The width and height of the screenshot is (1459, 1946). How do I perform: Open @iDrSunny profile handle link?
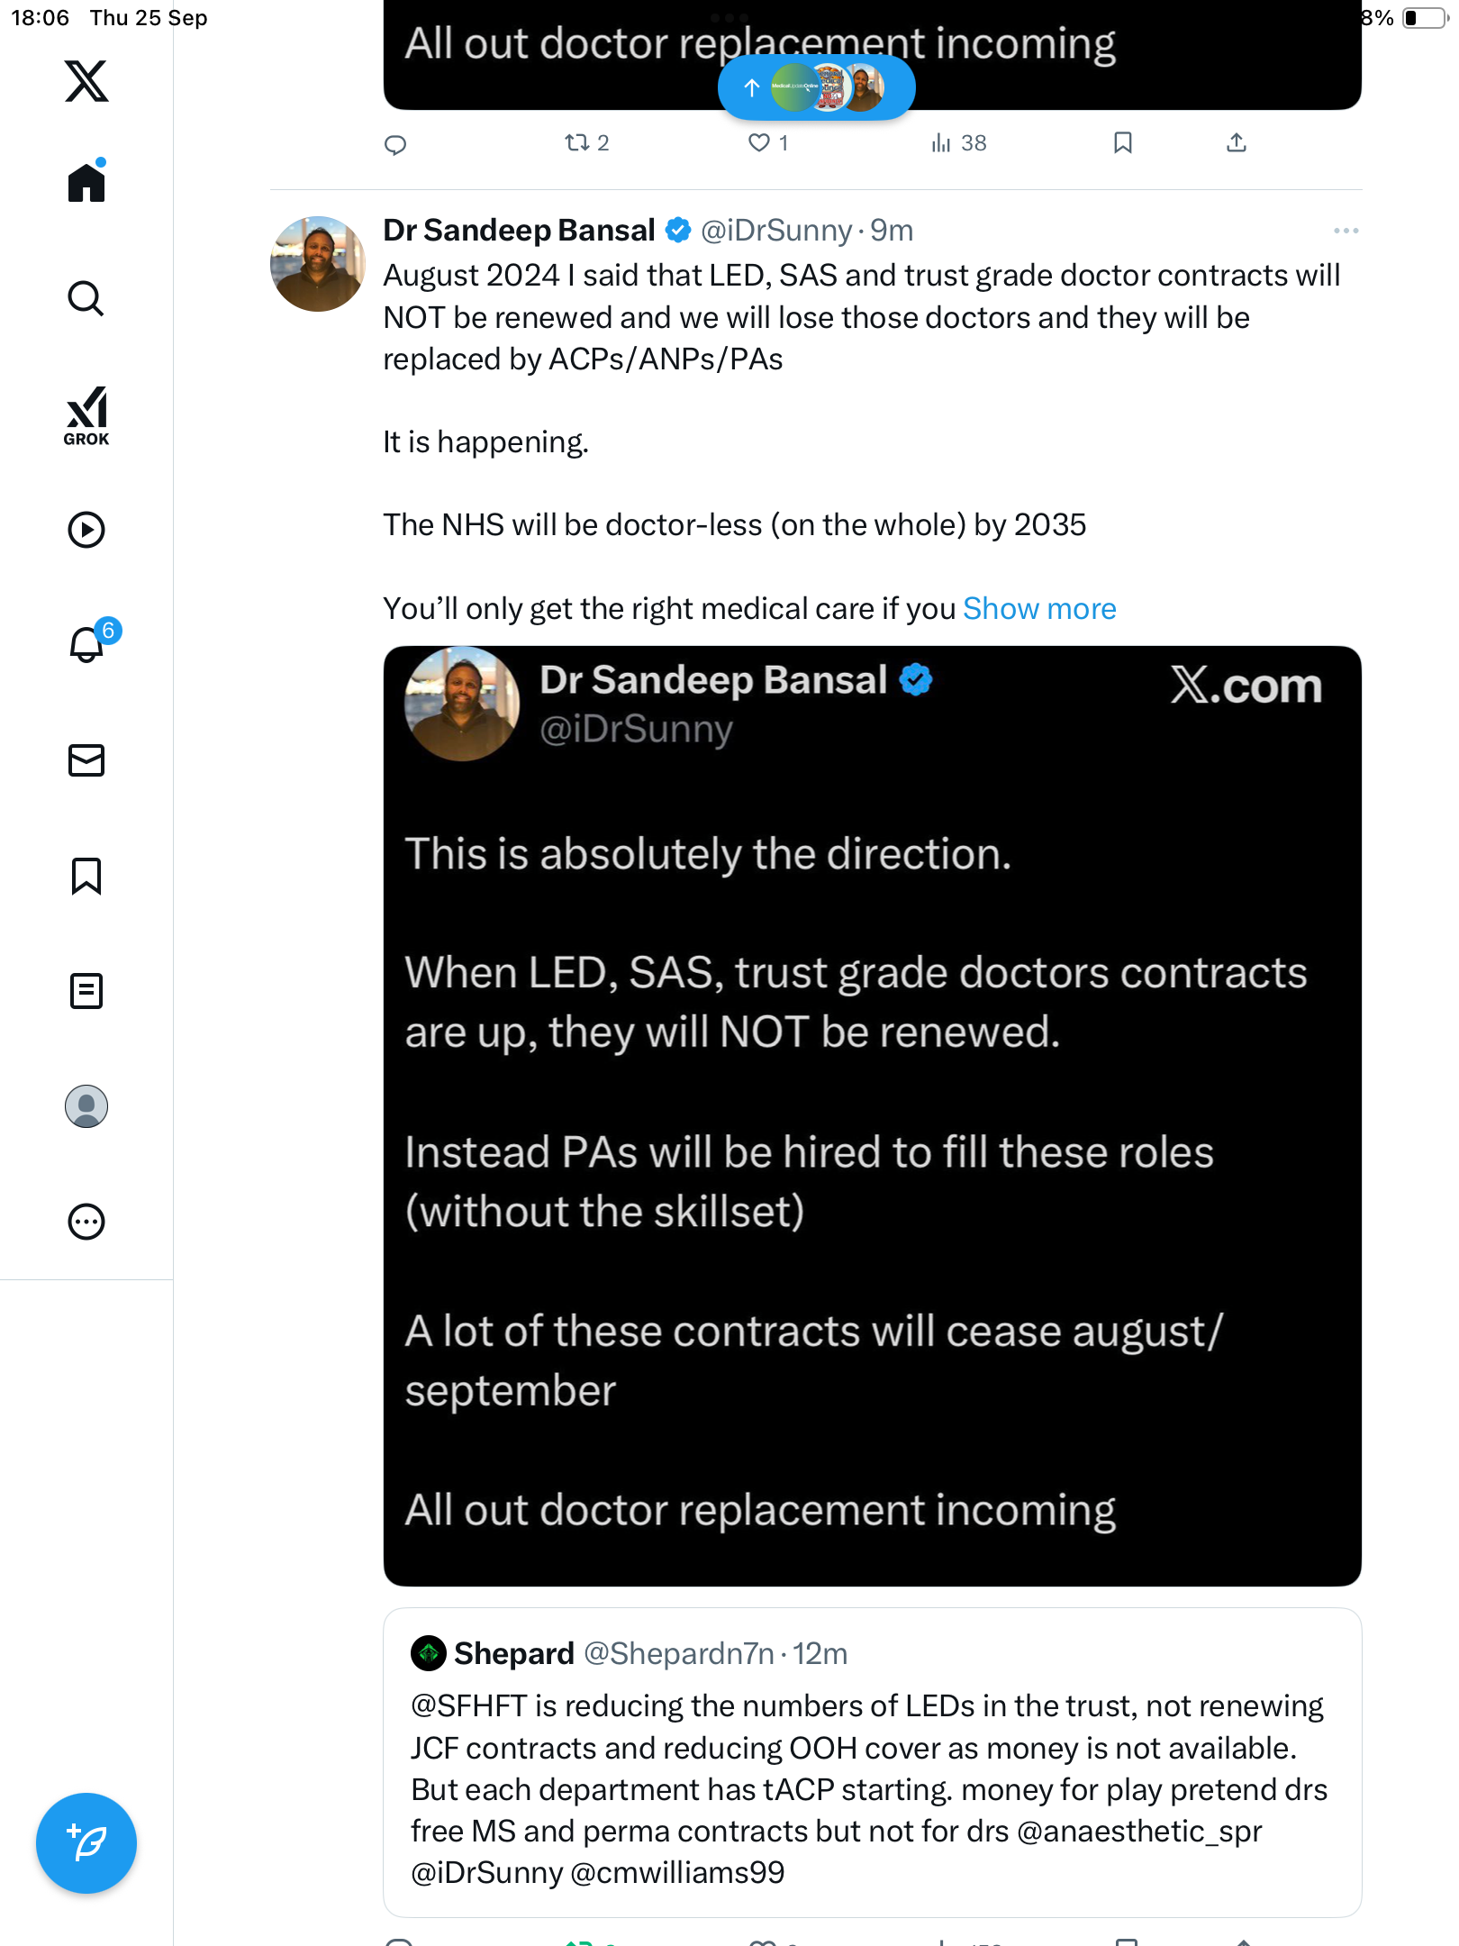tap(776, 231)
